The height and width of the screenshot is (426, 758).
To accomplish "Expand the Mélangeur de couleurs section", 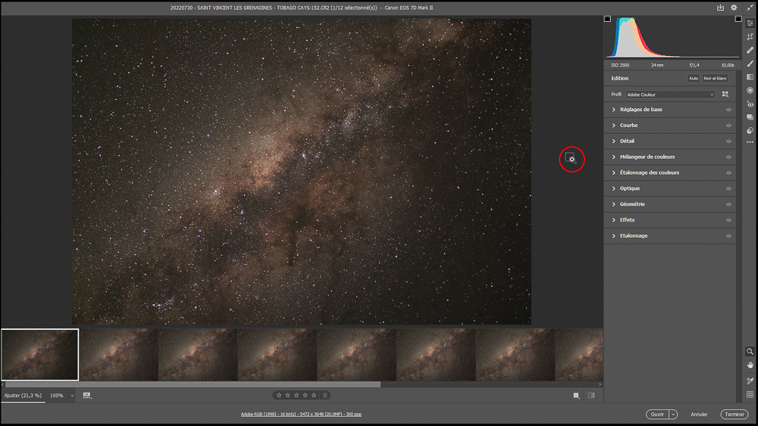I will click(x=614, y=157).
